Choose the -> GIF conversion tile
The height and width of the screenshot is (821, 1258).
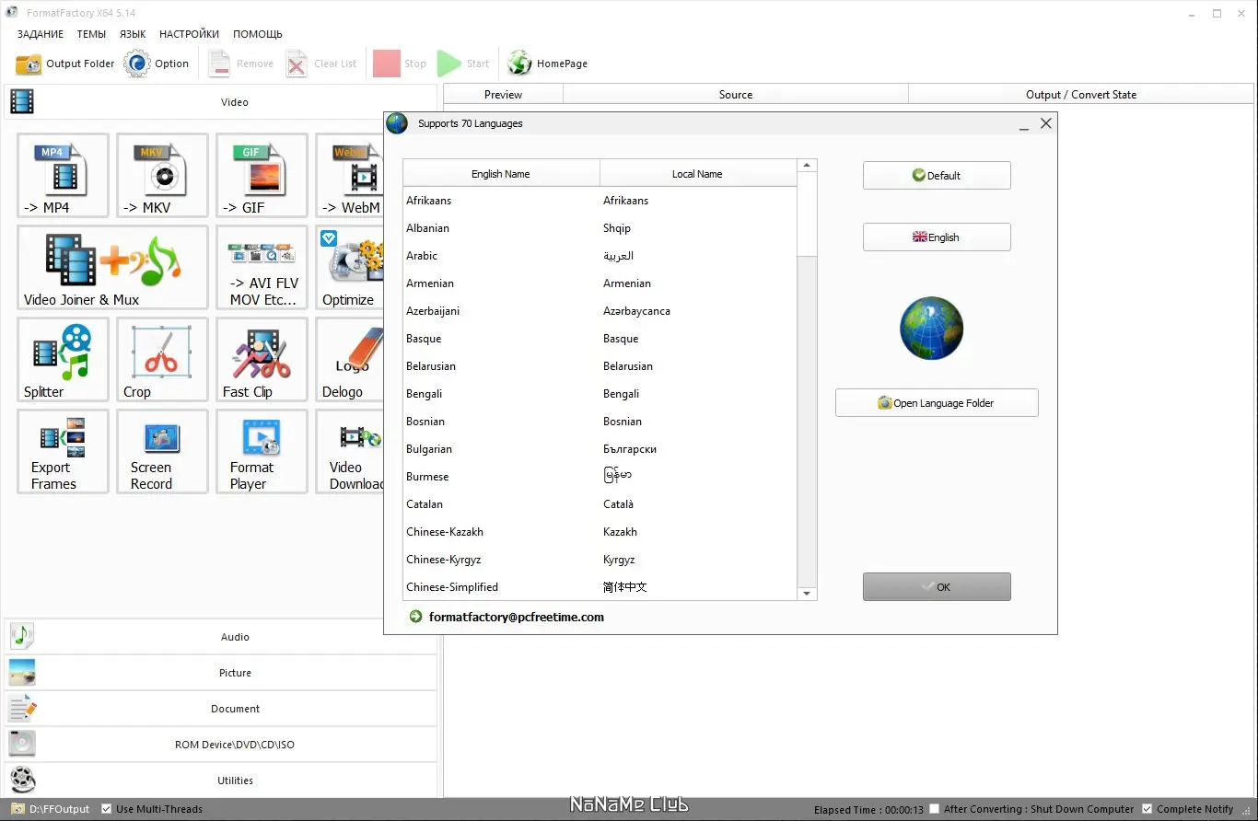(262, 175)
